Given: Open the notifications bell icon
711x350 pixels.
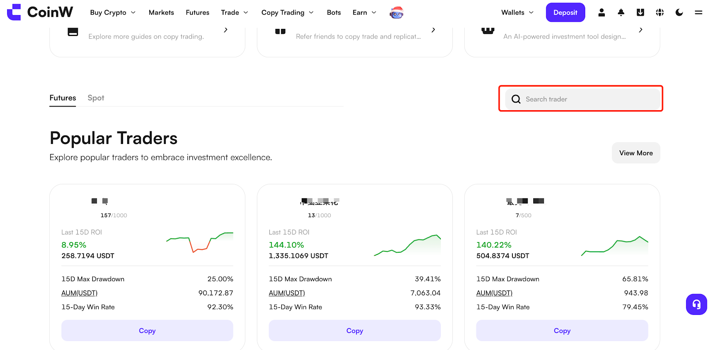Looking at the screenshot, I should pyautogui.click(x=621, y=12).
